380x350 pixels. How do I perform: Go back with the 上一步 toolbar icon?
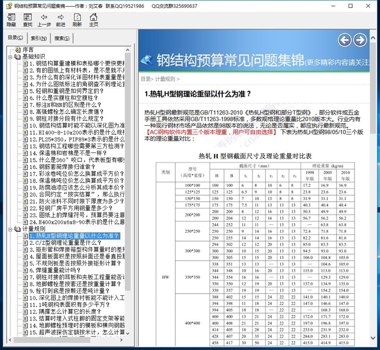44,20
